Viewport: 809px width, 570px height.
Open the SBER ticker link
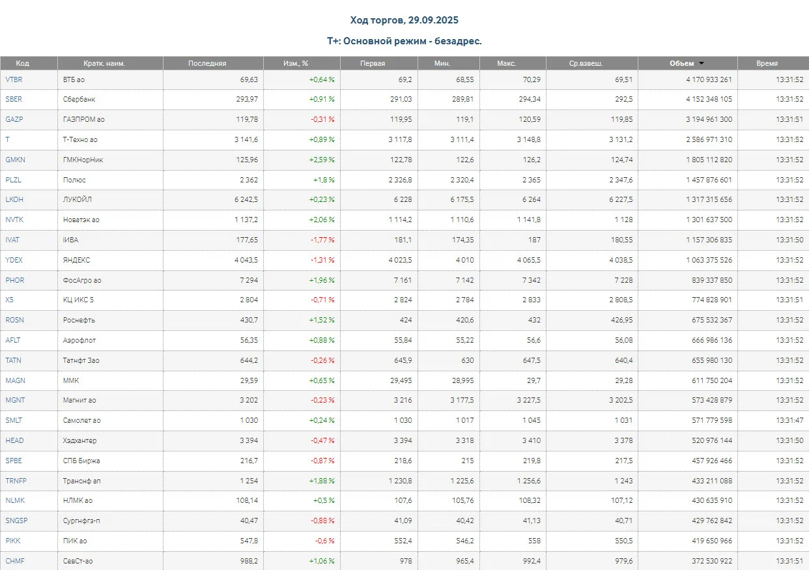click(x=14, y=100)
